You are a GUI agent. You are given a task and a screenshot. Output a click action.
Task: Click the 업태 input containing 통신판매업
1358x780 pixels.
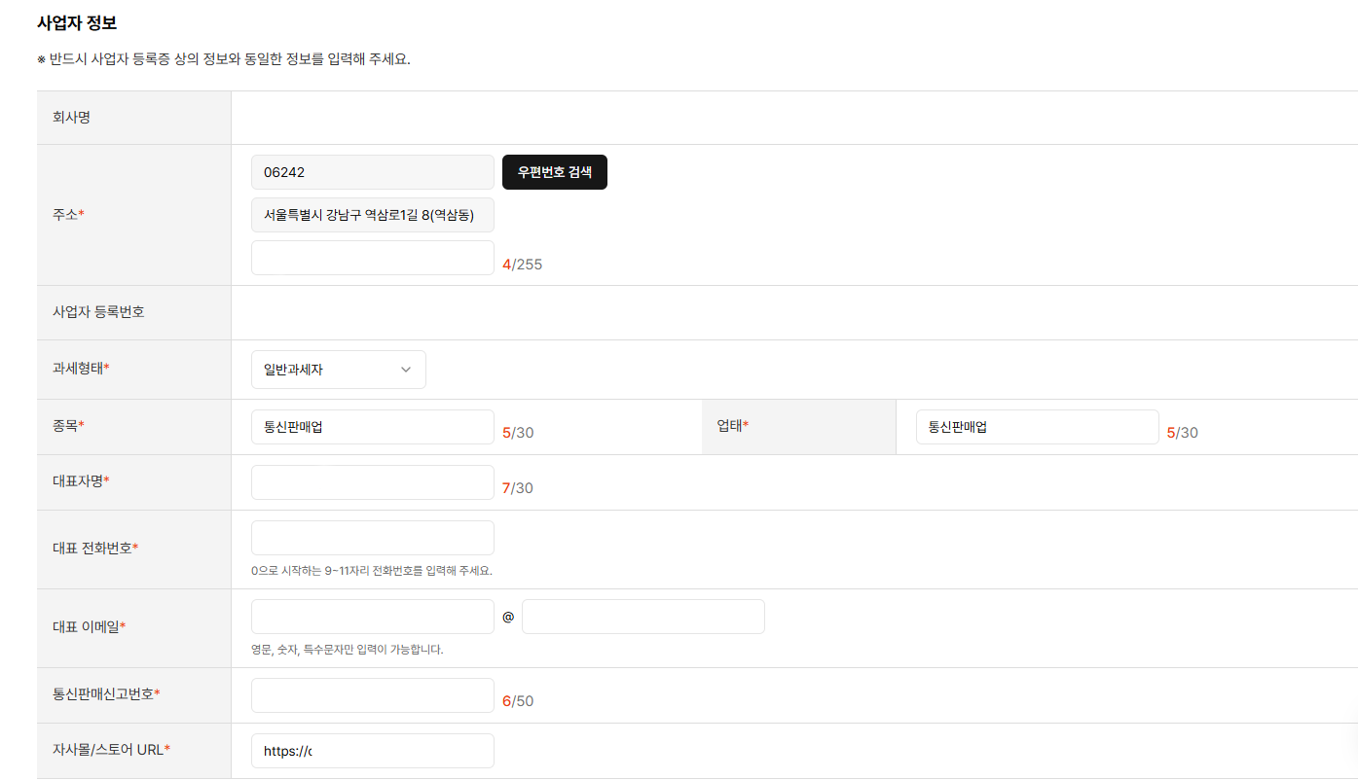tap(1037, 427)
